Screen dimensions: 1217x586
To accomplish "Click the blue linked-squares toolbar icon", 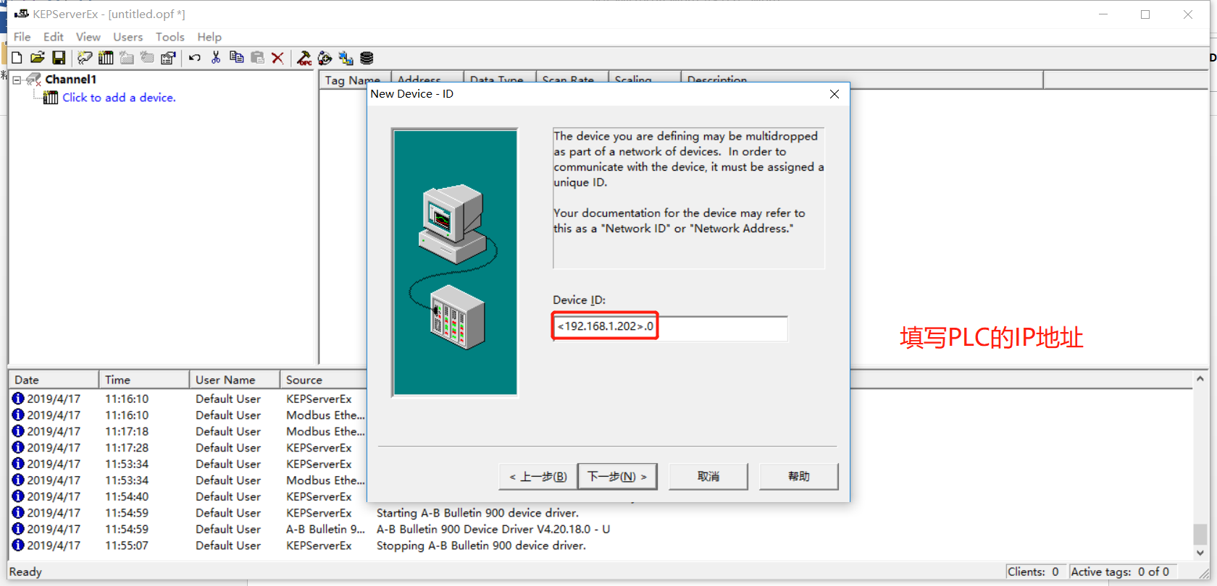I will pyautogui.click(x=346, y=58).
